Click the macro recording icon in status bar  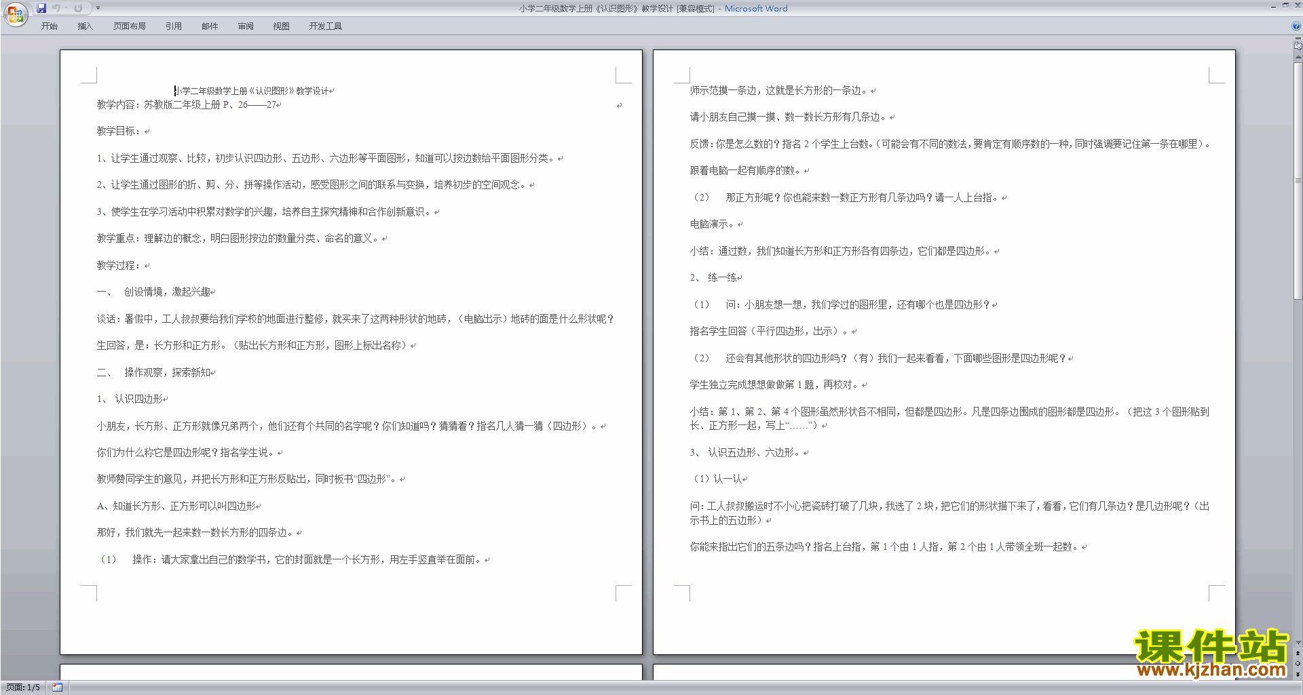point(58,688)
